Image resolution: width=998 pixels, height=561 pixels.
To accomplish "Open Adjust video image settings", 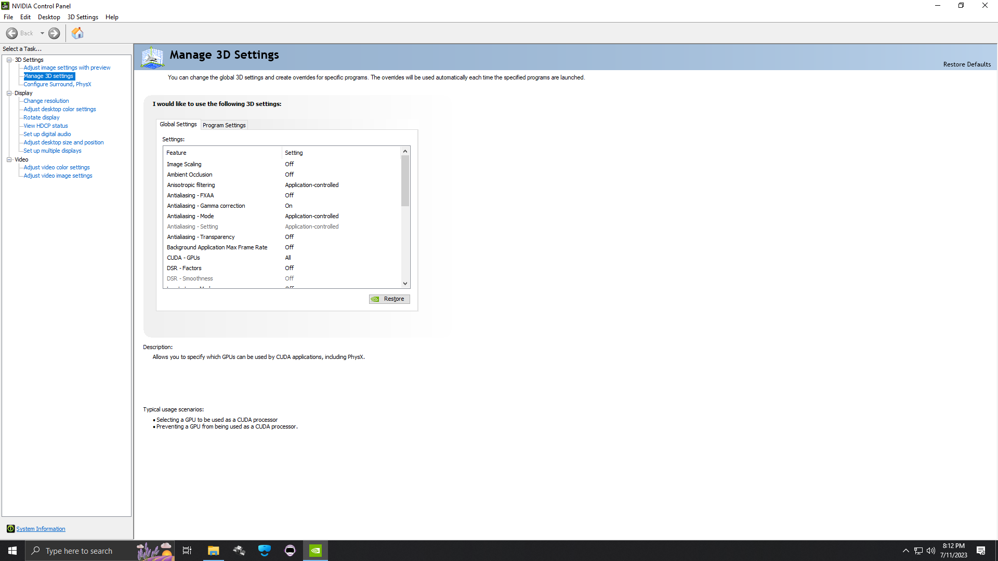I will pyautogui.click(x=58, y=176).
